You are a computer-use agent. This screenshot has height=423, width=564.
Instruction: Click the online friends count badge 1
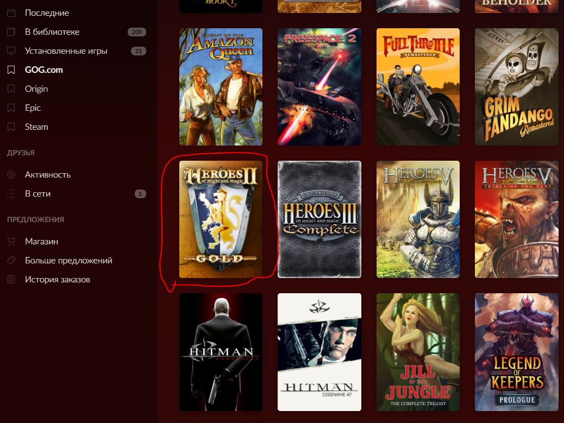point(140,194)
